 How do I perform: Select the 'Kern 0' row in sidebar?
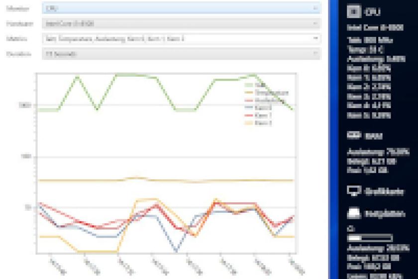point(369,68)
